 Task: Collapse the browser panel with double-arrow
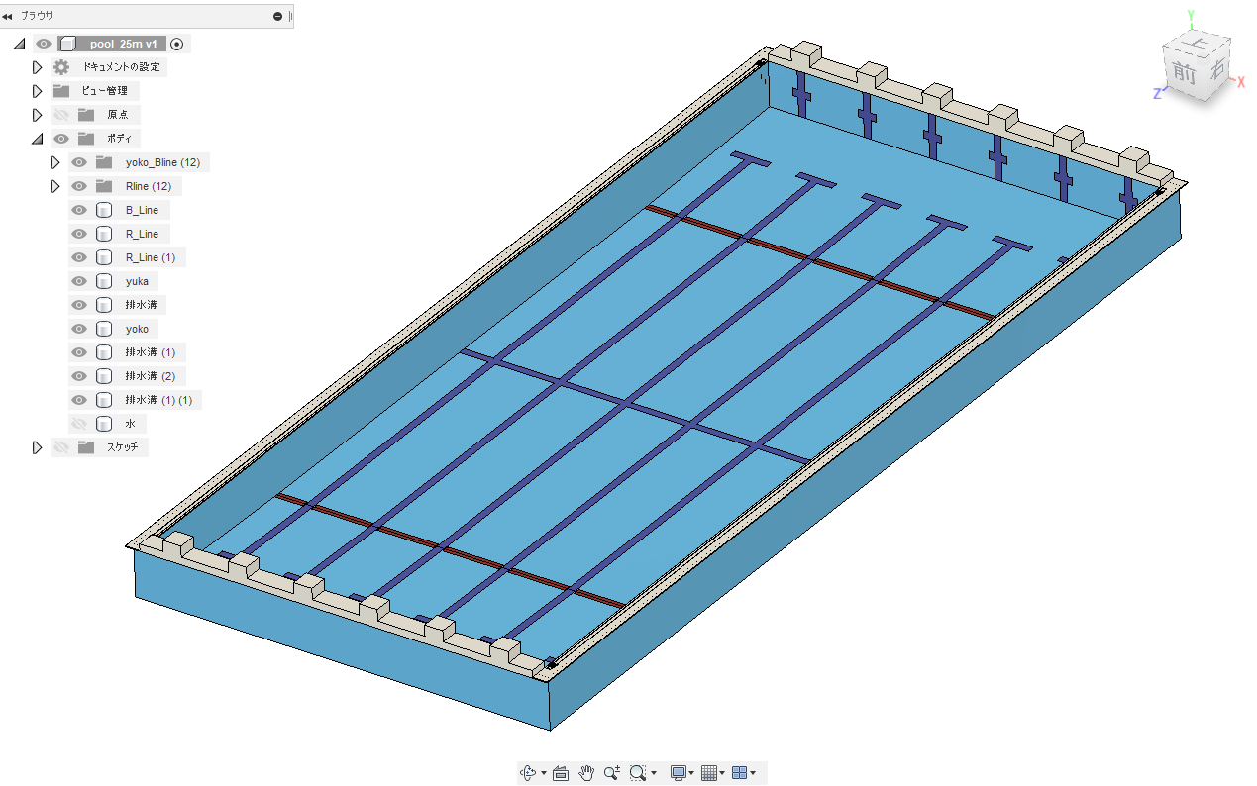point(8,16)
